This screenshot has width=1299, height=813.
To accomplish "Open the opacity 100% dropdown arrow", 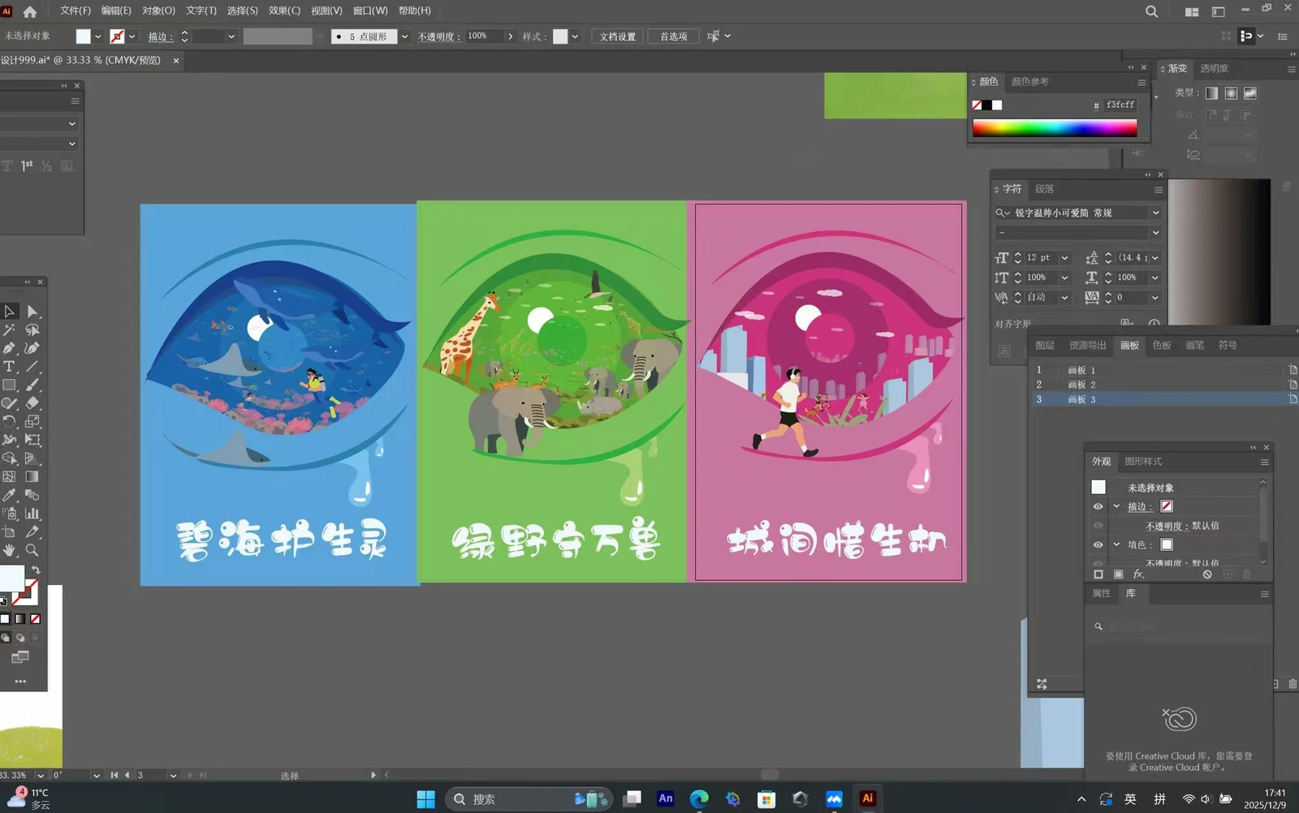I will [x=510, y=37].
